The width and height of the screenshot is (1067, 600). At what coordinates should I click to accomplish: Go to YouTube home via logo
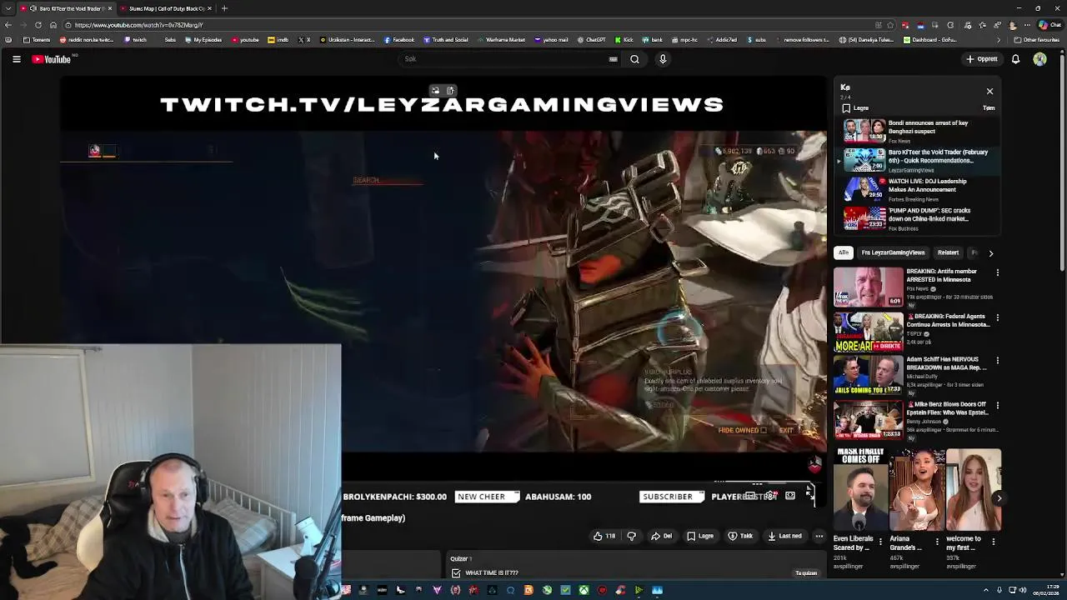(52, 59)
